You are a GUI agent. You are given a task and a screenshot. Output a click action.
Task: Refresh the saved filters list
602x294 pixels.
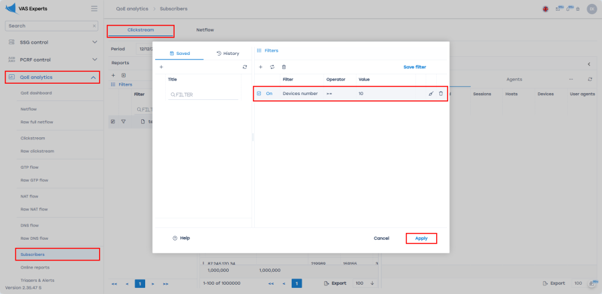click(x=244, y=67)
